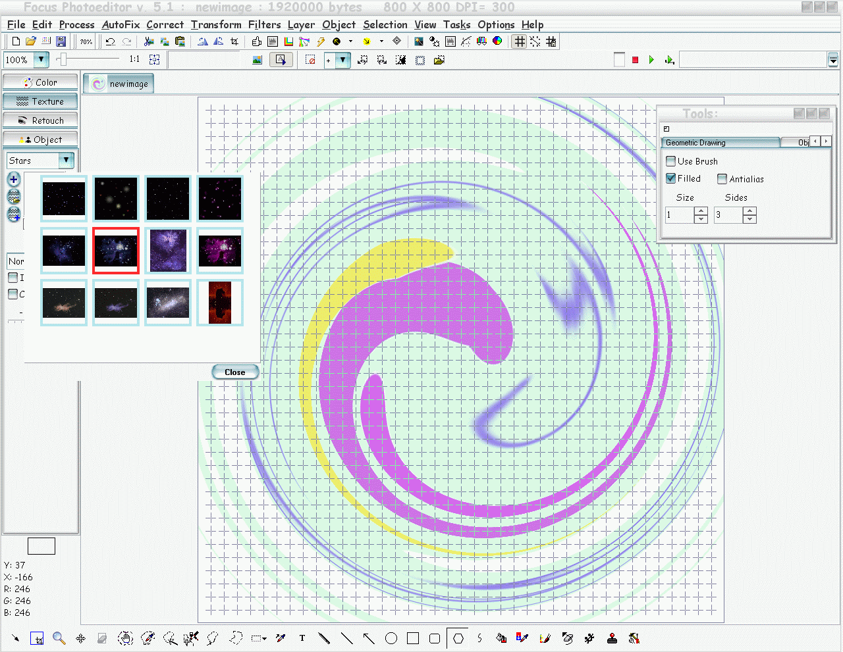Select the Polygon hexagon tool
The width and height of the screenshot is (843, 652).
[458, 638]
